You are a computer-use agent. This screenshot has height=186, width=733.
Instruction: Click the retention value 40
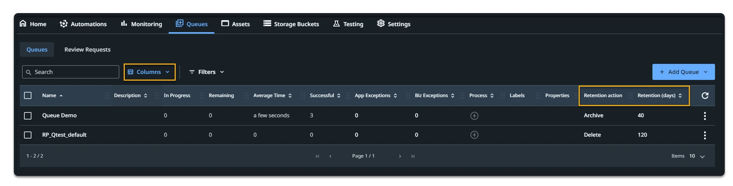[641, 115]
